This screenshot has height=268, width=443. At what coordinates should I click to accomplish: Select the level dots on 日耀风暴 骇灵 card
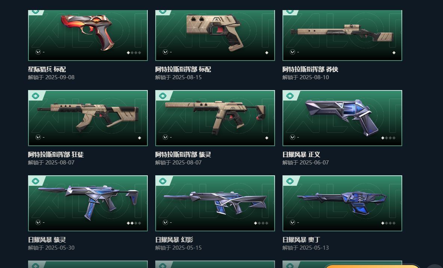coord(134,223)
